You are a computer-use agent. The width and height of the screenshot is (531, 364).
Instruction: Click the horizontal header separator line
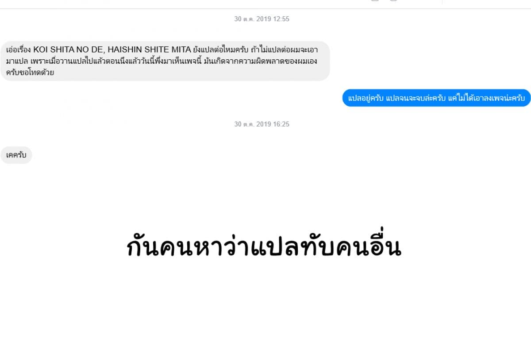pos(265,8)
